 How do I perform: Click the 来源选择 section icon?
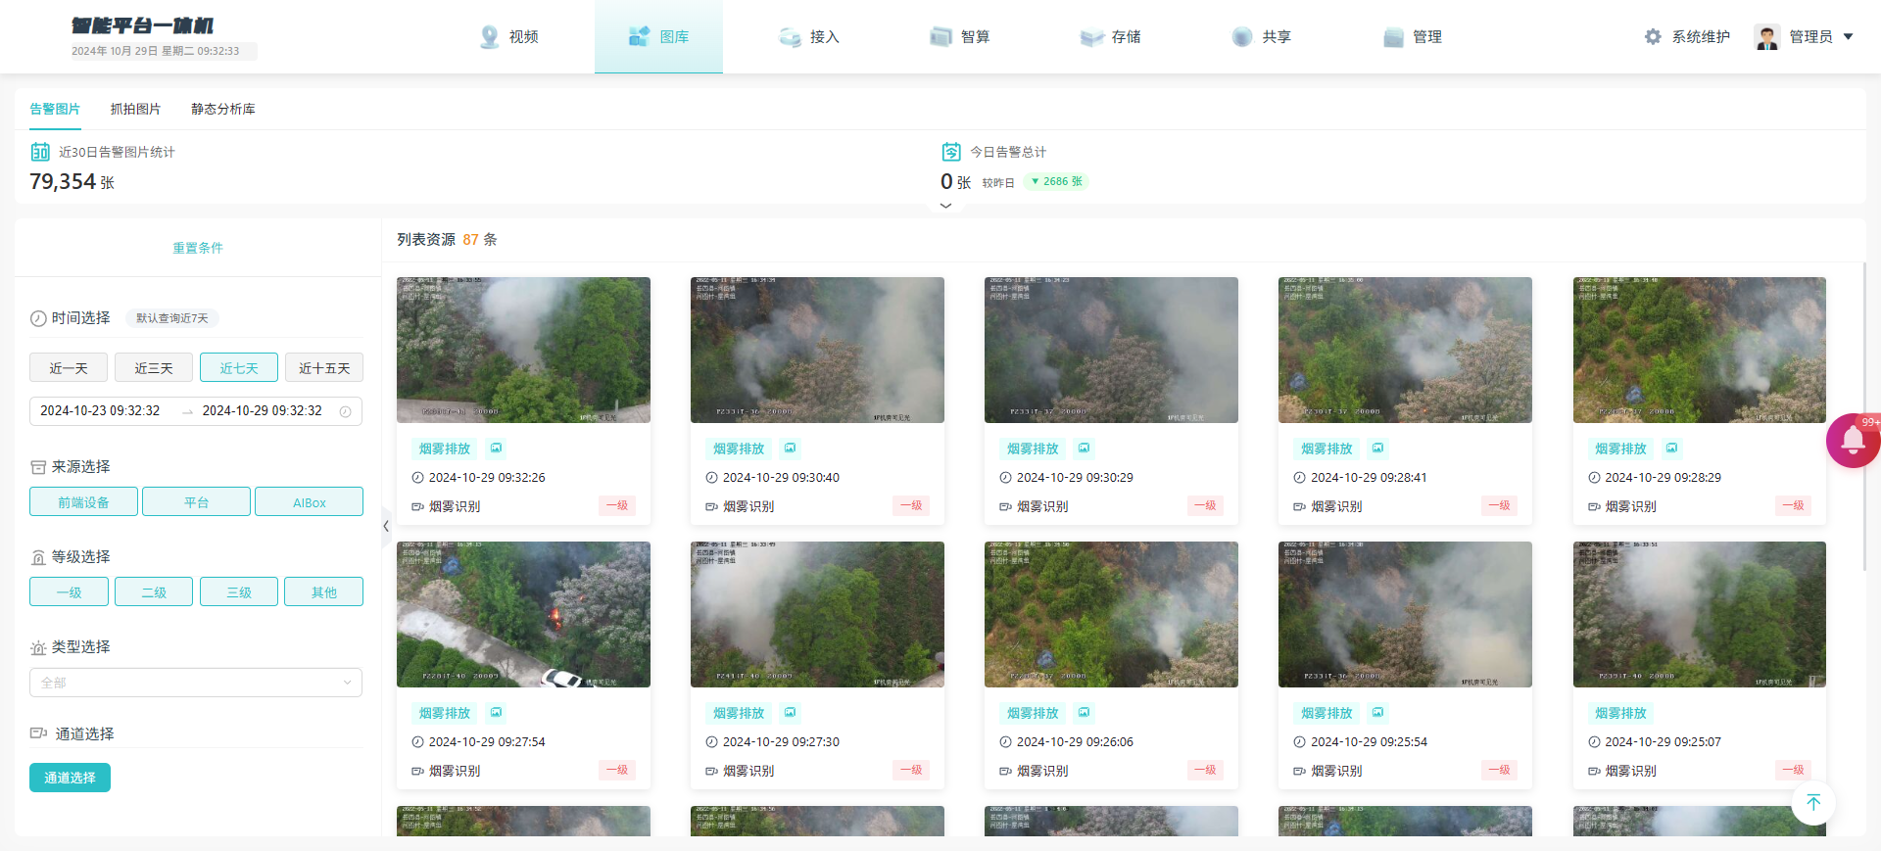click(38, 467)
